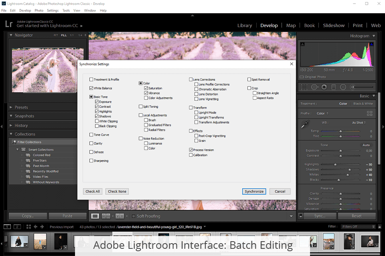Image resolution: width=385 pixels, height=256 pixels.
Task: Expand the History panel
Action: [11, 125]
